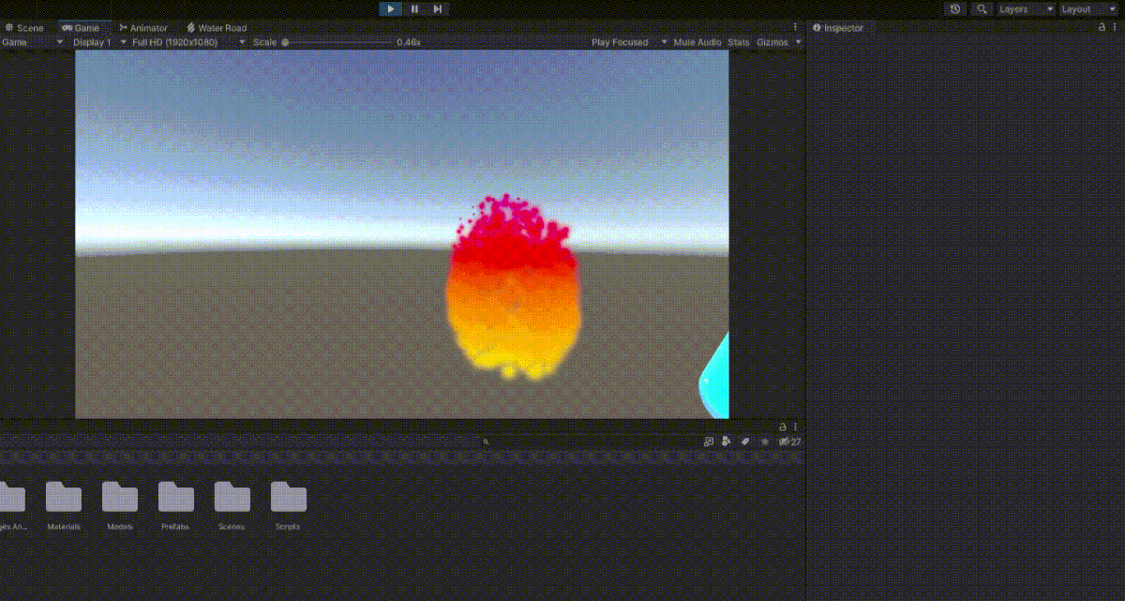Toggle the Inspector panel lock icon
Screen dimensions: 1125x601
pyautogui.click(x=1102, y=28)
